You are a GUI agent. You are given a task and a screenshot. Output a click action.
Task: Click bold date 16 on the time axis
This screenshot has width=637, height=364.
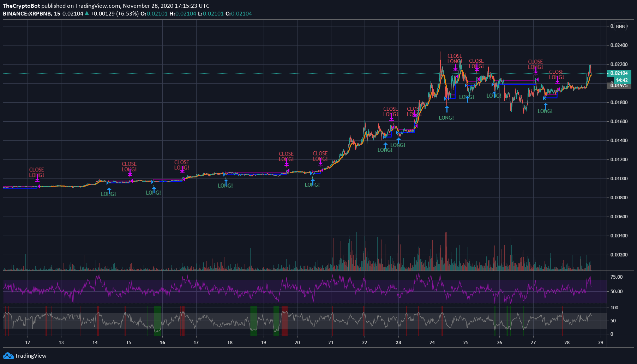[162, 342]
